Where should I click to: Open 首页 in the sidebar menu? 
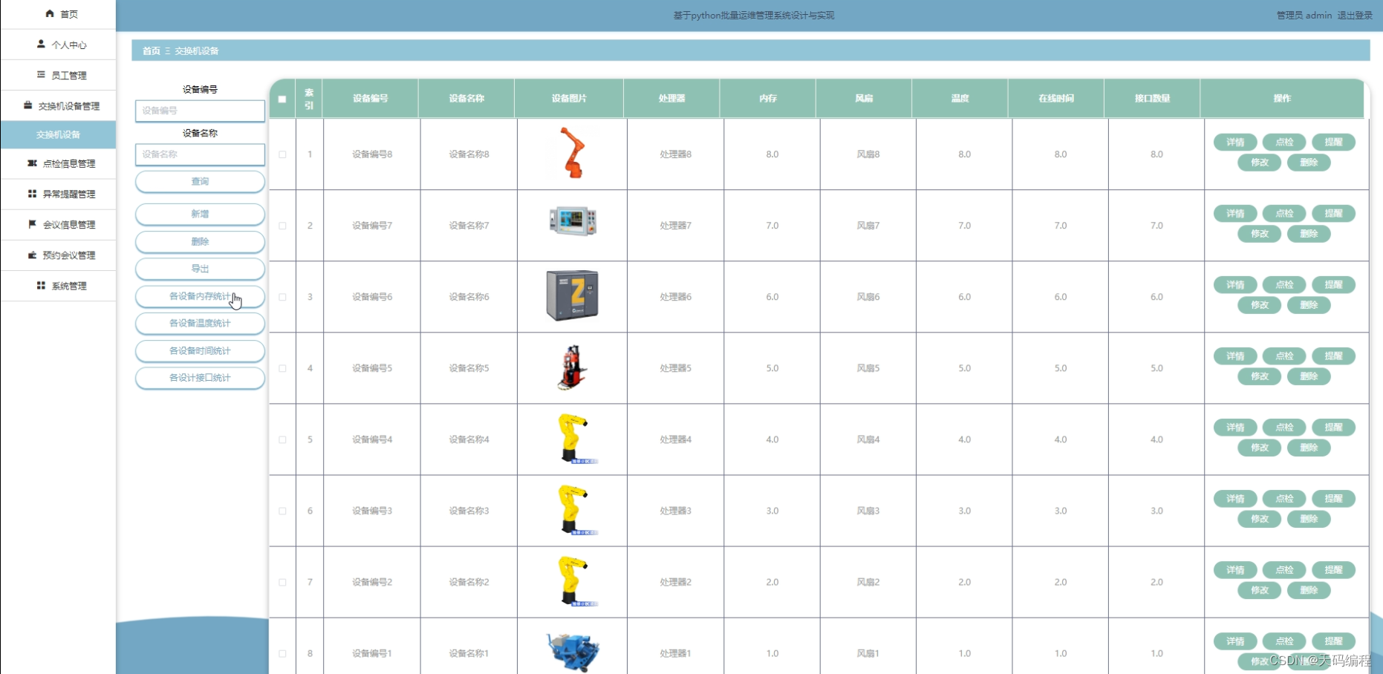tap(58, 14)
